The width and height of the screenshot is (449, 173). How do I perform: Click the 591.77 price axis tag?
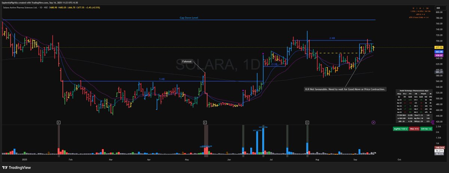coord(438,72)
